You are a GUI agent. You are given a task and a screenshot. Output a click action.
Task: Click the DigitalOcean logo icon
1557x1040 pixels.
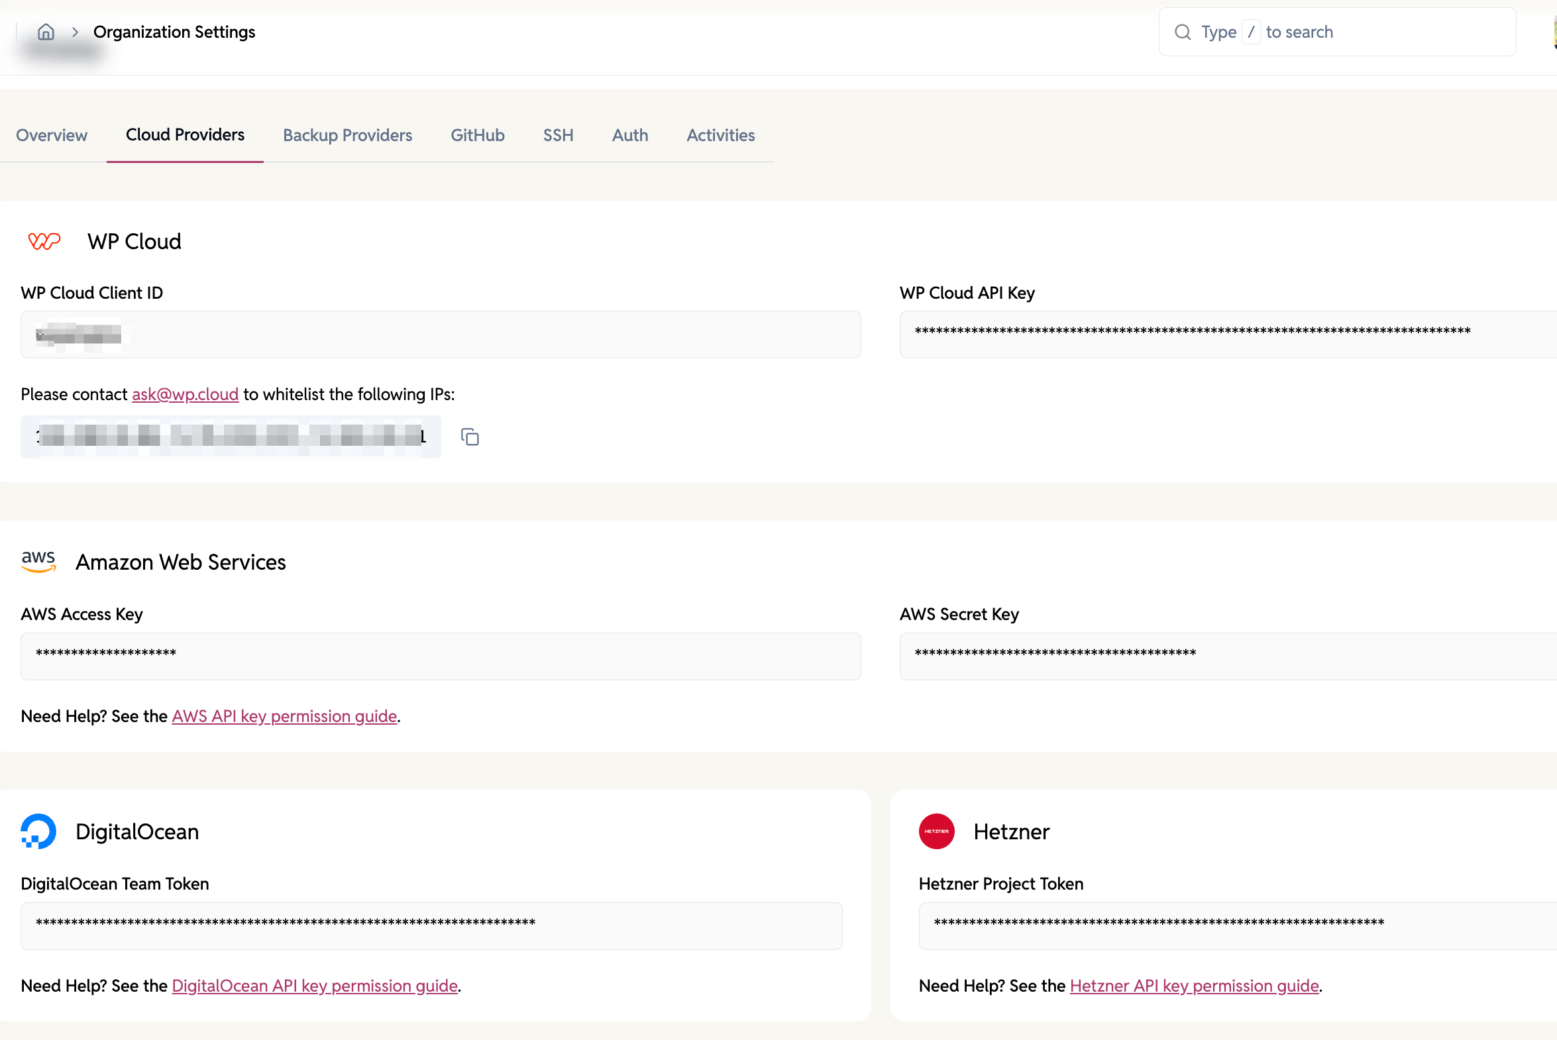pyautogui.click(x=38, y=831)
